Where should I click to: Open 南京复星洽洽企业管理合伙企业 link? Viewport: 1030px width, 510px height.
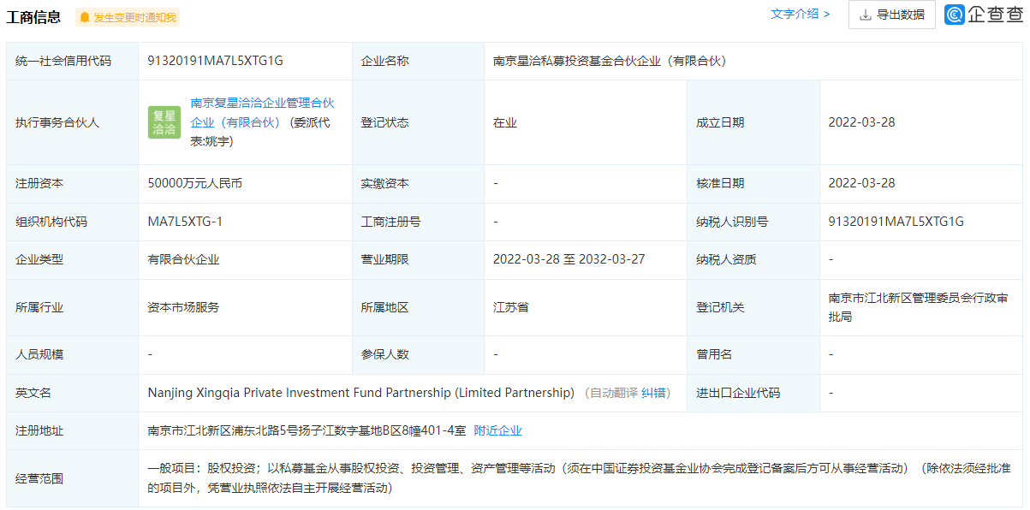tap(262, 112)
